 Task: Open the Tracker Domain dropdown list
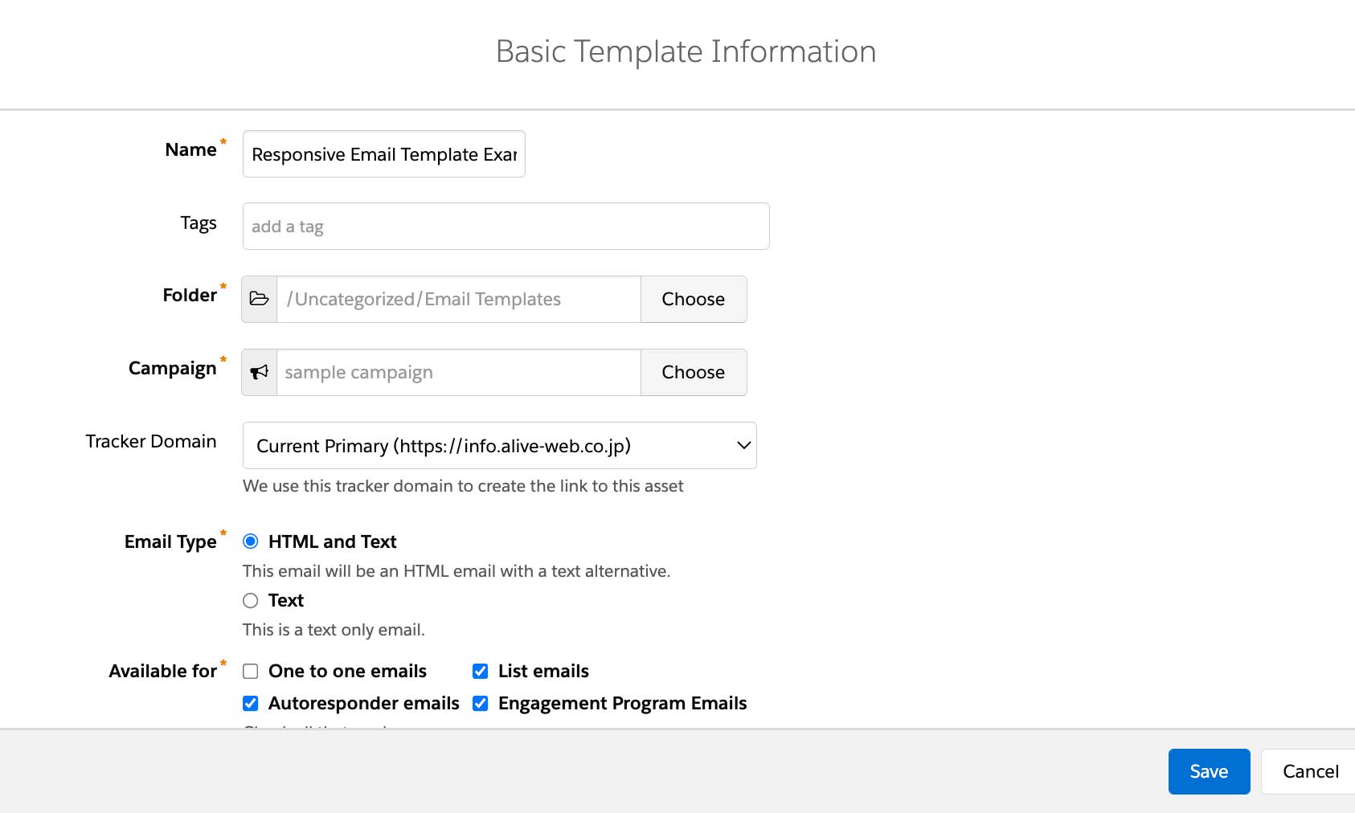498,445
